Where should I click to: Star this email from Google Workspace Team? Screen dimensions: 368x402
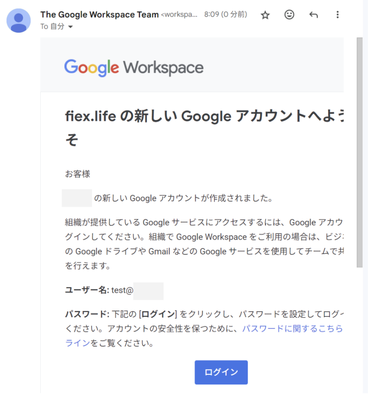pyautogui.click(x=265, y=15)
